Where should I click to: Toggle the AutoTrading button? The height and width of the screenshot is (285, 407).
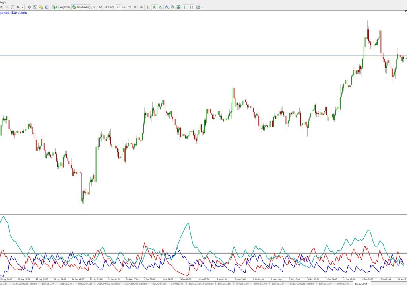(81, 7)
